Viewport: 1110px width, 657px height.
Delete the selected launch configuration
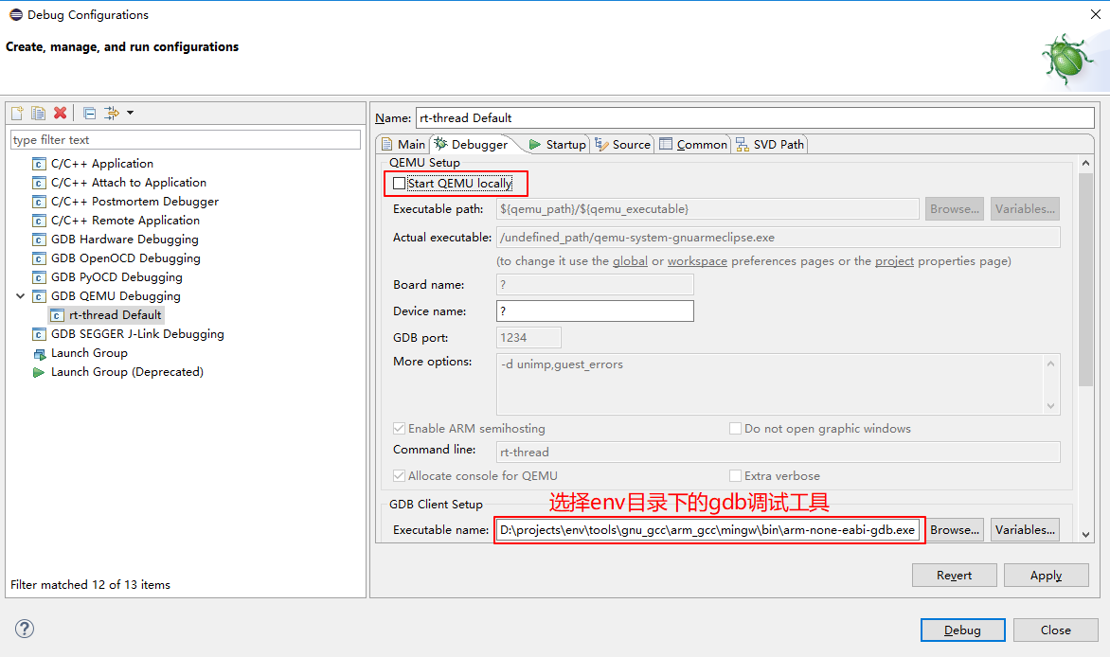[x=59, y=113]
